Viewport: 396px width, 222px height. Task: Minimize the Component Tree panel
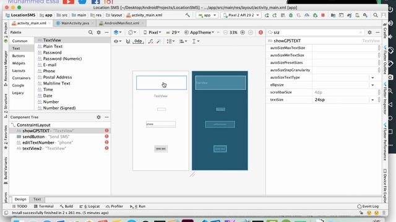pyautogui.click(x=106, y=117)
